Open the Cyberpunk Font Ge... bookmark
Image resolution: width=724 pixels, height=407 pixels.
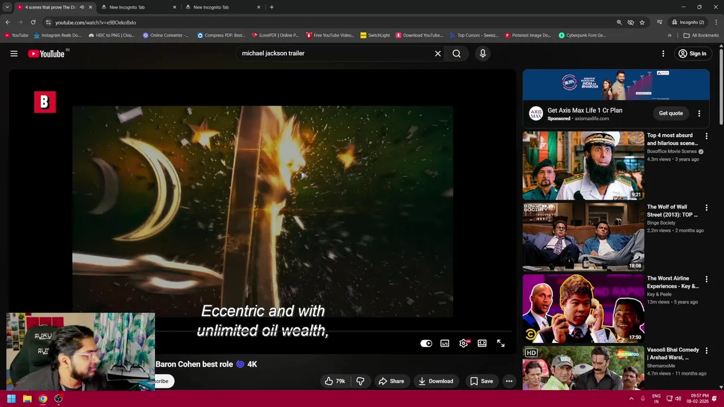point(582,35)
